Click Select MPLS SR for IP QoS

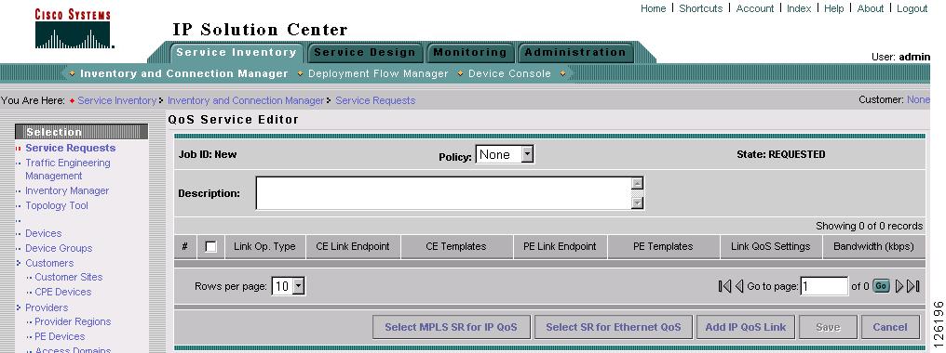(452, 327)
